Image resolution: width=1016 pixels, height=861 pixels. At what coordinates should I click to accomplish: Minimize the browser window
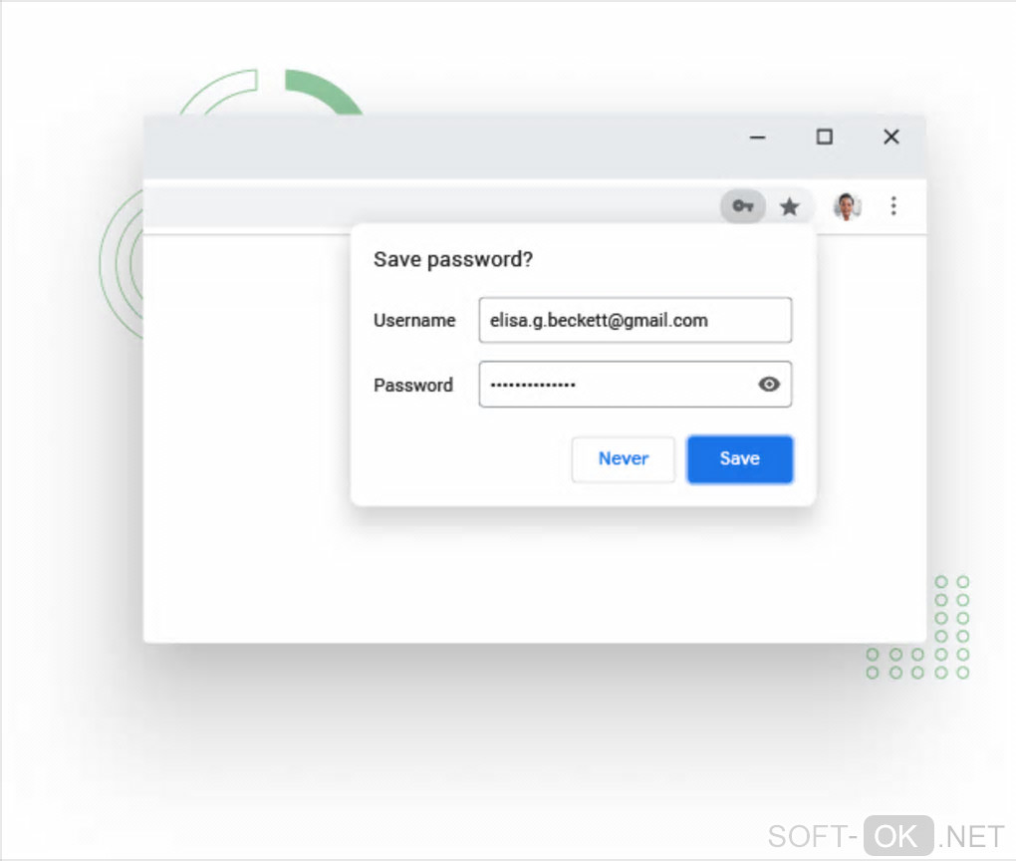pos(757,138)
